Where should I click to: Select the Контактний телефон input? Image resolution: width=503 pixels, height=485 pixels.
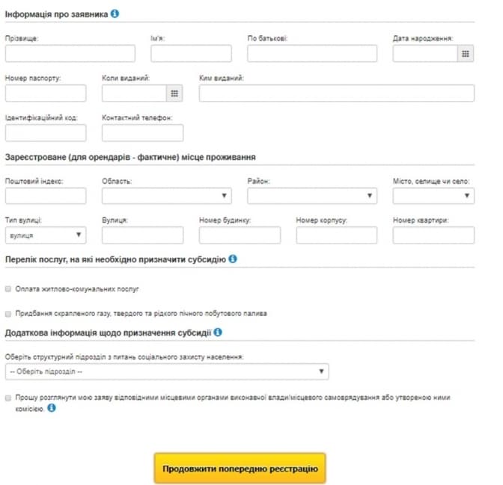(x=142, y=133)
